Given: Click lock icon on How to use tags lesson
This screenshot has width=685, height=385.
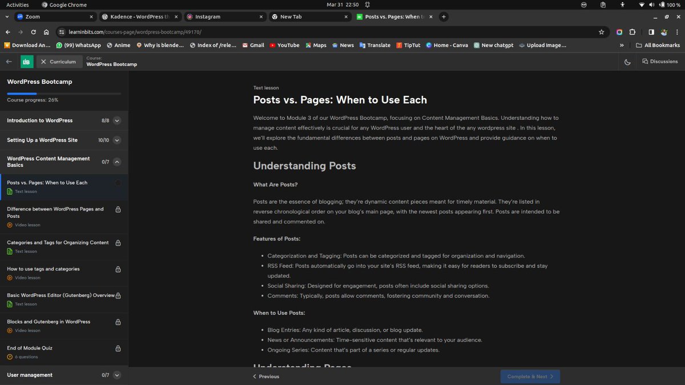Looking at the screenshot, I should 118,269.
